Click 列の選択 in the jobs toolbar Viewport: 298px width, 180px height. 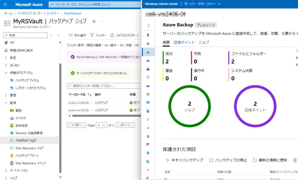click(77, 35)
